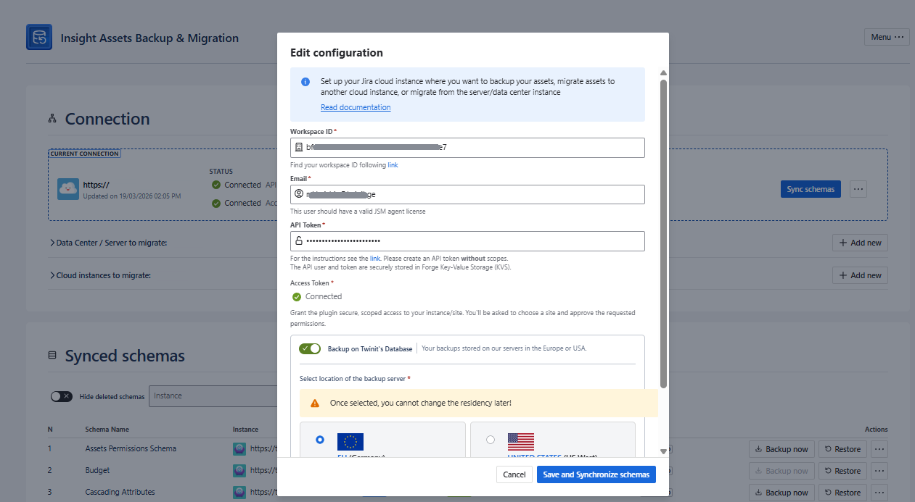Open more actions beside Sync schemas
This screenshot has width=915, height=502.
click(x=858, y=189)
